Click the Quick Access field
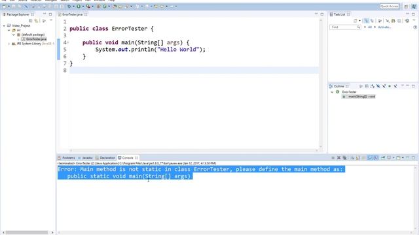The width and height of the screenshot is (419, 235). point(390,6)
